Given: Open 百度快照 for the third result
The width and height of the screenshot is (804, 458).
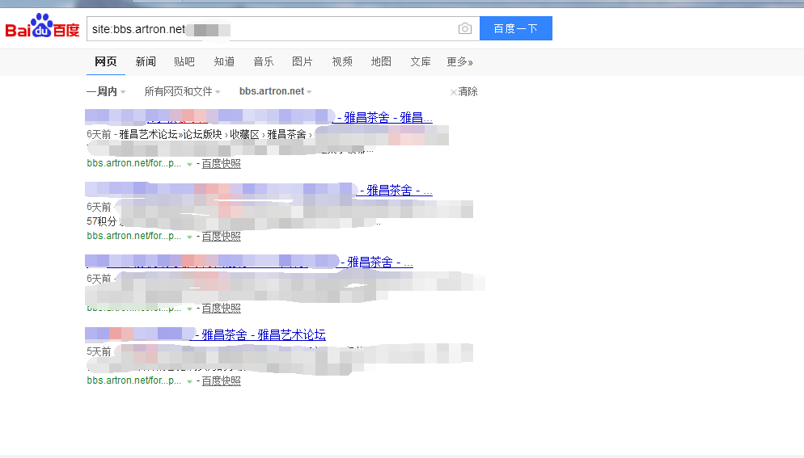Looking at the screenshot, I should 221,308.
